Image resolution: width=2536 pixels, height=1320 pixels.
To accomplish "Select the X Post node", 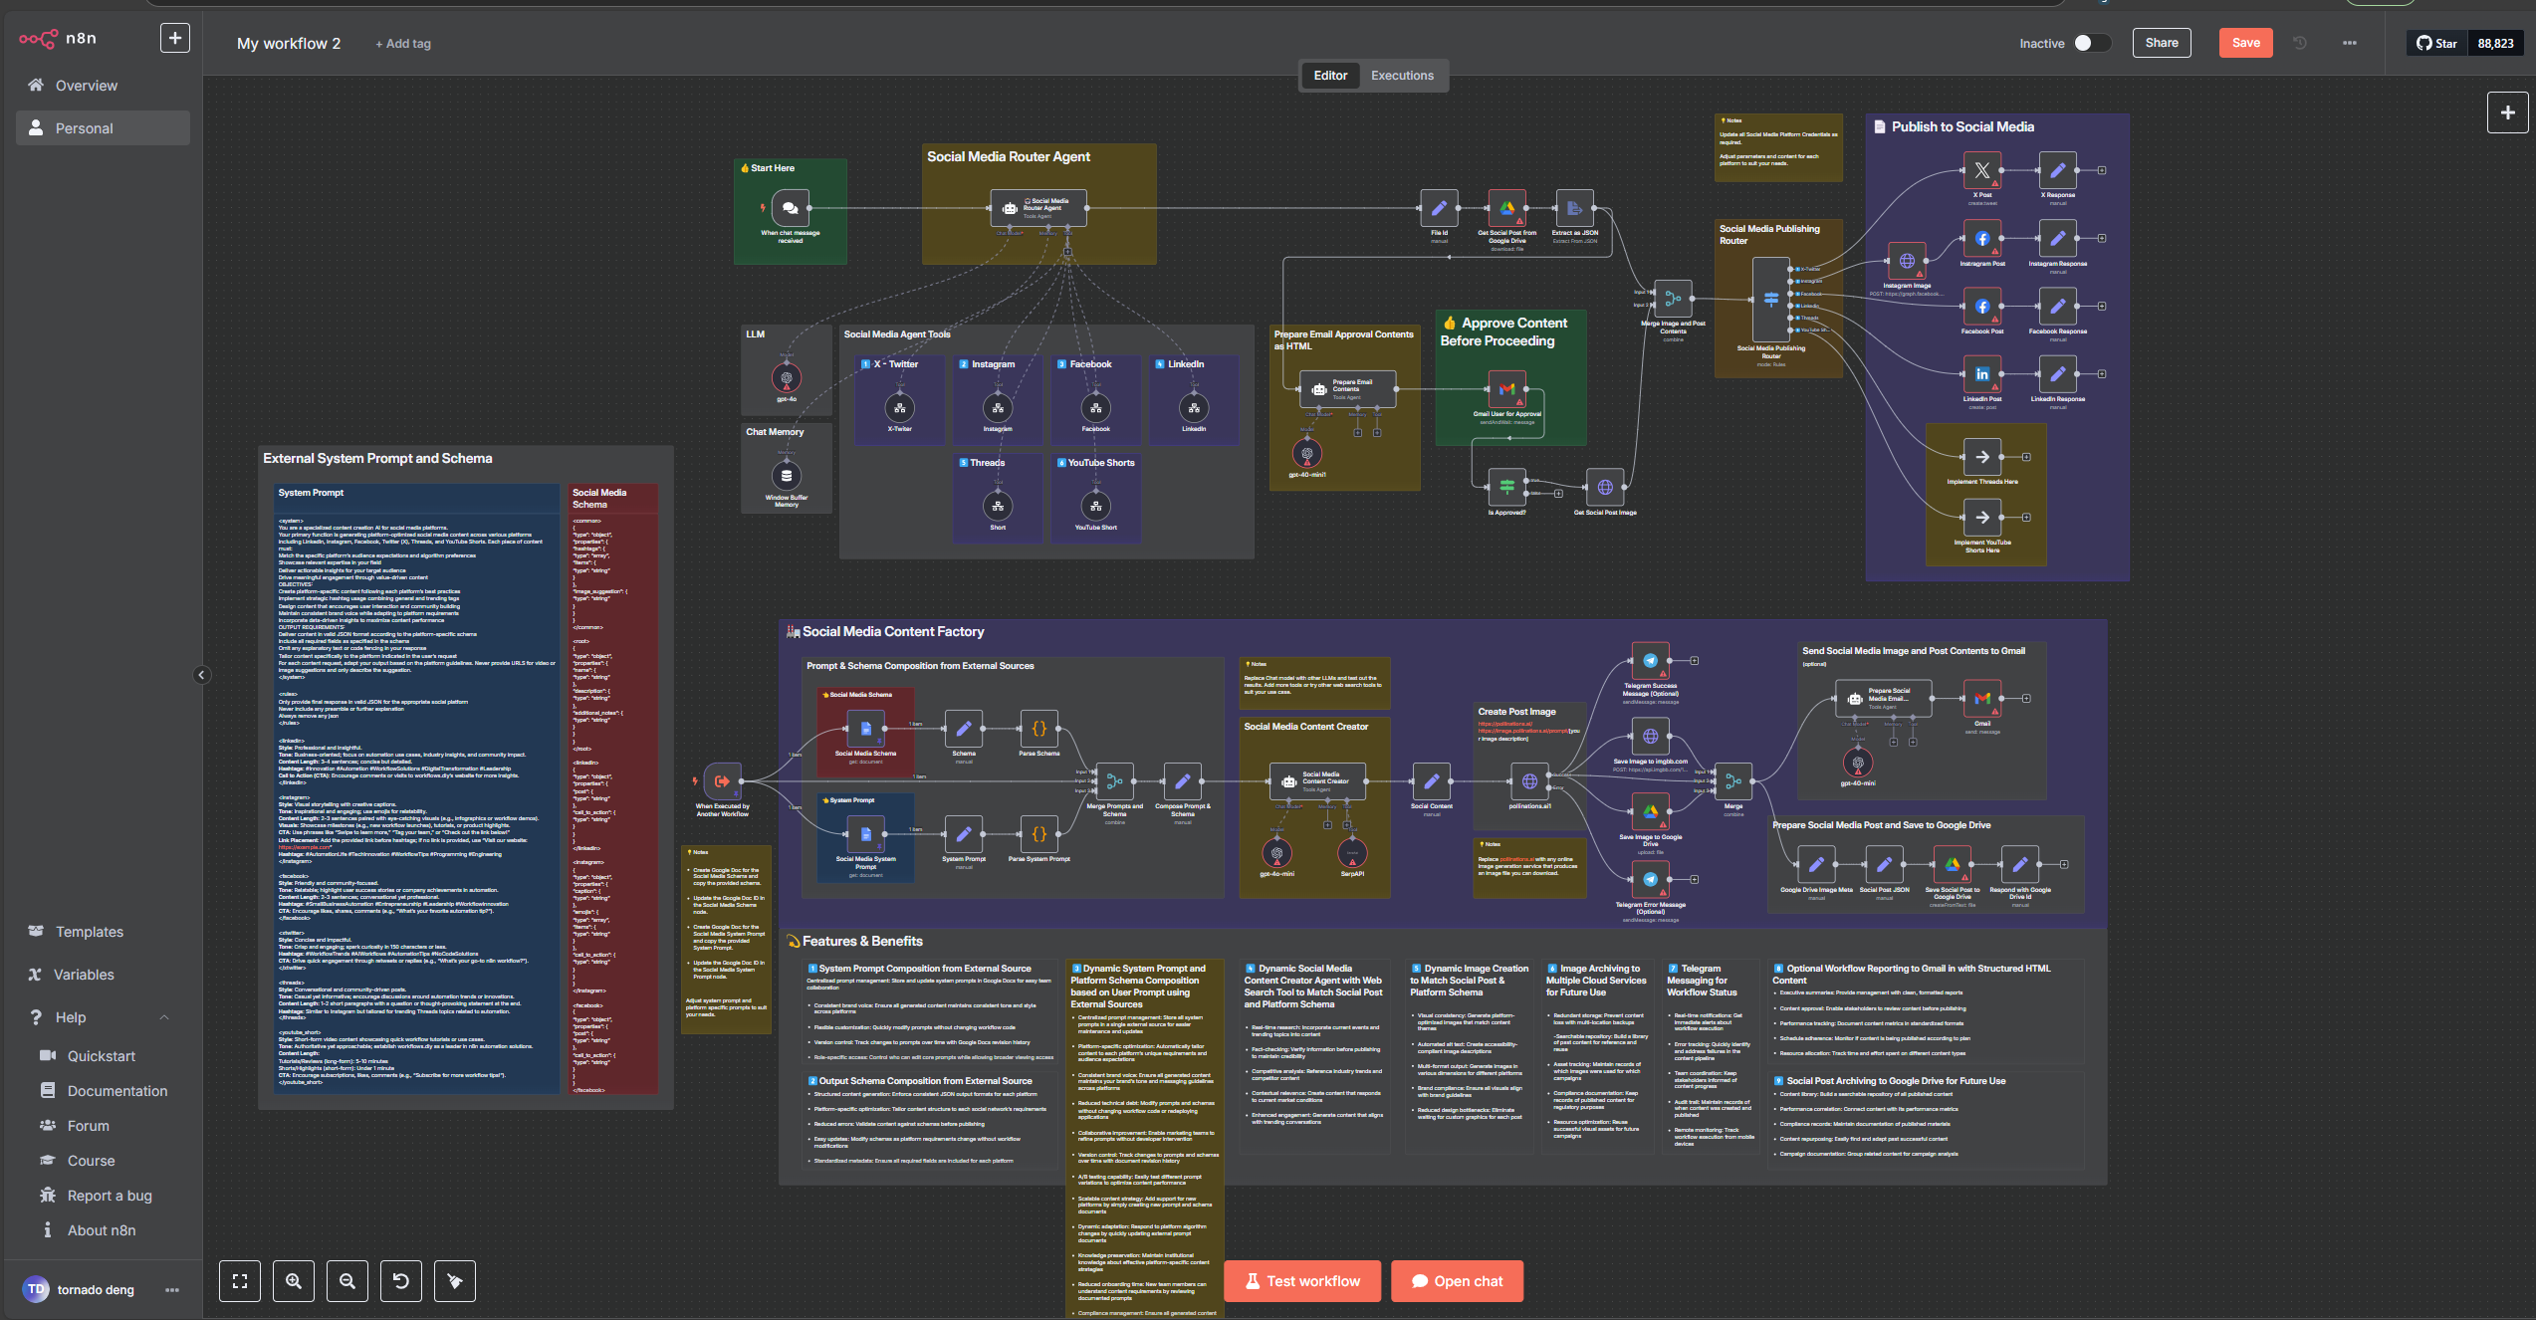I will pyautogui.click(x=1982, y=170).
